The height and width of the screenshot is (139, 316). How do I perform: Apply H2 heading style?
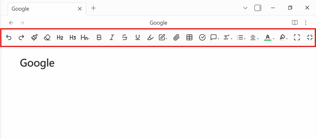60,38
